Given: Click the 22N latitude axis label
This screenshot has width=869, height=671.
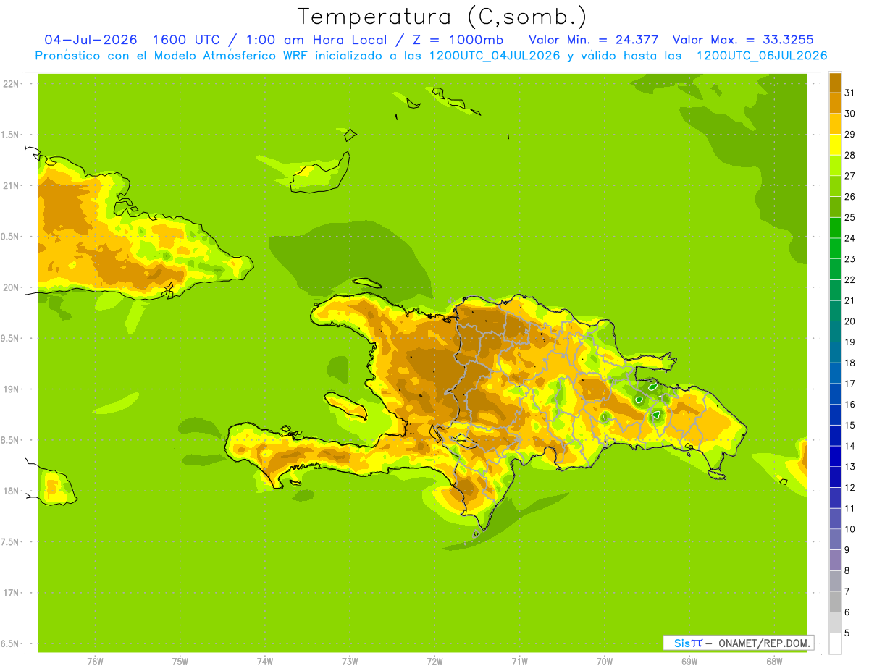Looking at the screenshot, I should (12, 84).
